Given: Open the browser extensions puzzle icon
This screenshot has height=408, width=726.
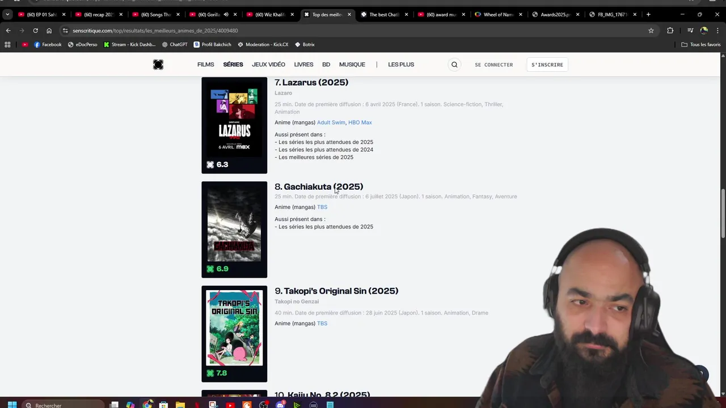Looking at the screenshot, I should tap(670, 31).
